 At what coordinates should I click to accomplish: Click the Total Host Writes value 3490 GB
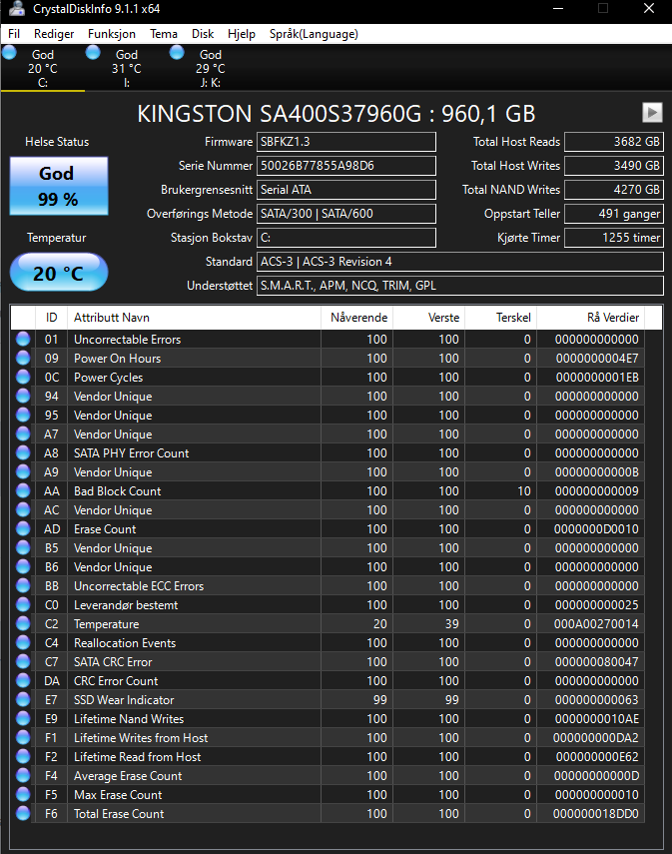(614, 166)
